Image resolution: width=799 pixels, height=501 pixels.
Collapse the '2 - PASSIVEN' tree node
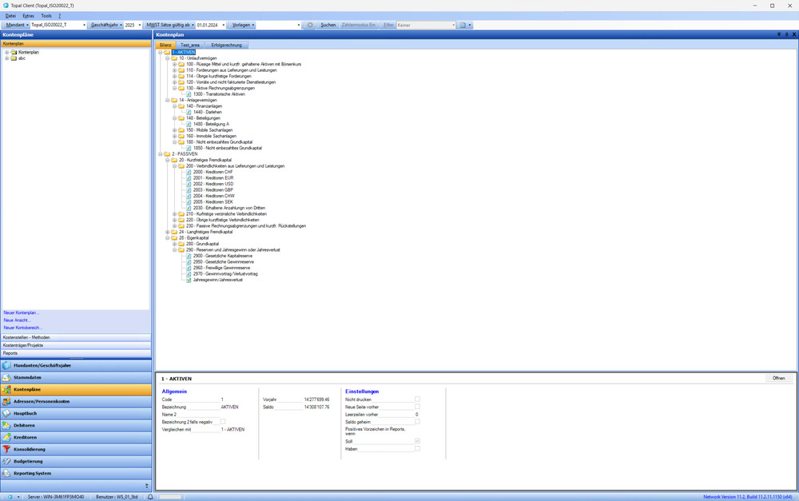pyautogui.click(x=159, y=154)
